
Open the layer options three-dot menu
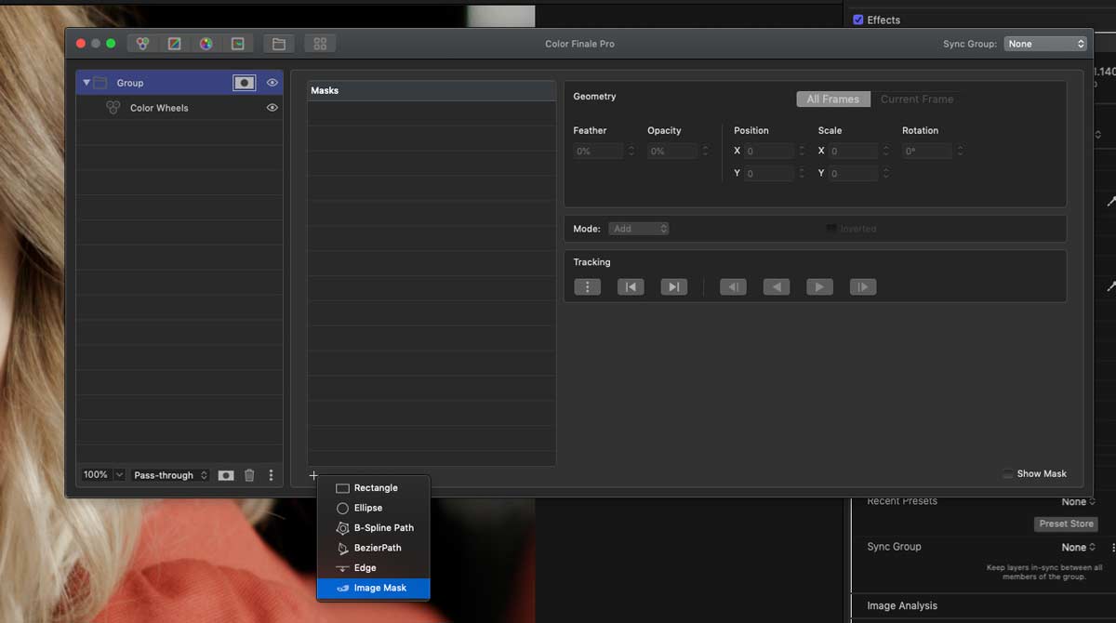coord(271,475)
